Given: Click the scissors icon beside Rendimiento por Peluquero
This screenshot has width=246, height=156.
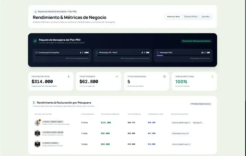Looking at the screenshot, I should tap(34, 103).
